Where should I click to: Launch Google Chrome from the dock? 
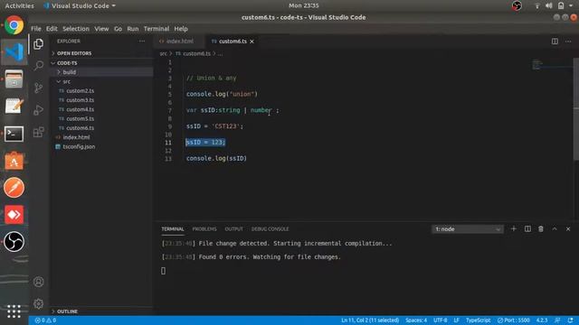tap(14, 25)
